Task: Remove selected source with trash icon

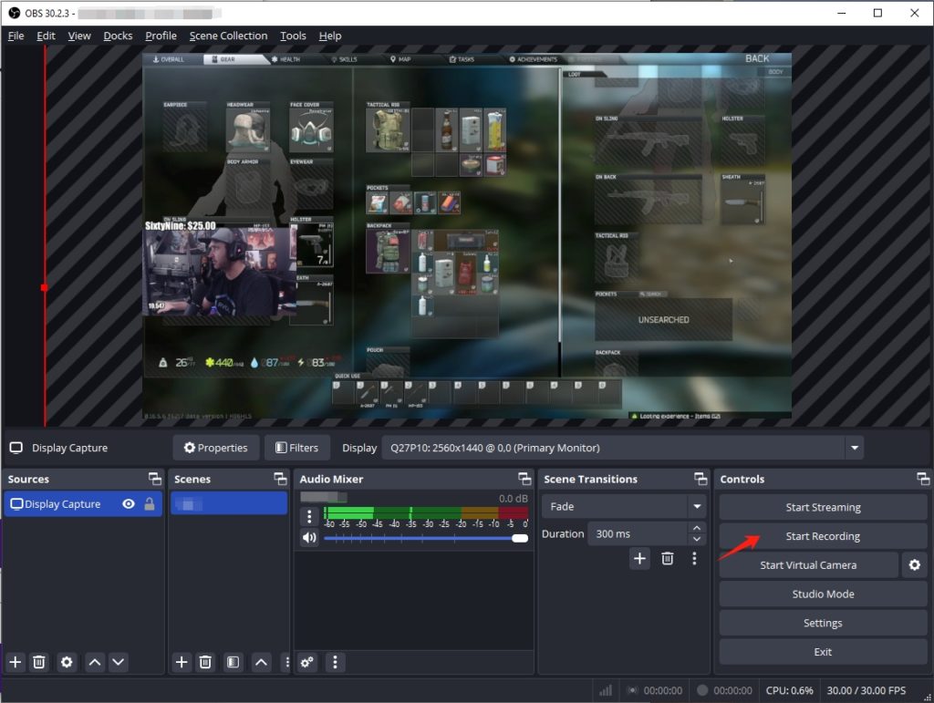Action: click(x=38, y=662)
